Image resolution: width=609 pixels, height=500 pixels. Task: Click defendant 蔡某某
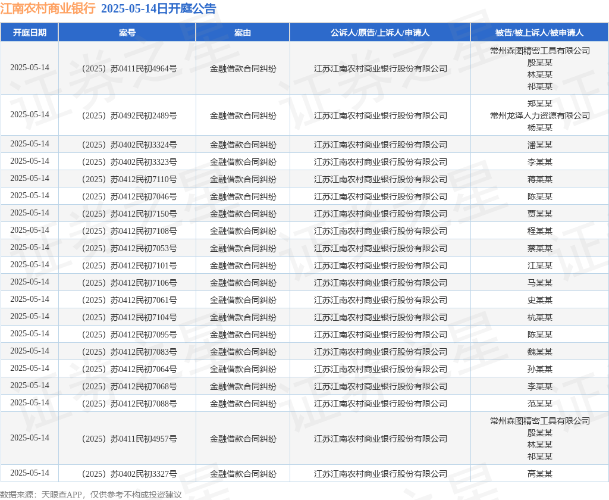(540, 248)
